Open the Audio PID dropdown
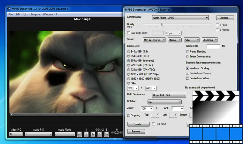 click(x=39, y=134)
